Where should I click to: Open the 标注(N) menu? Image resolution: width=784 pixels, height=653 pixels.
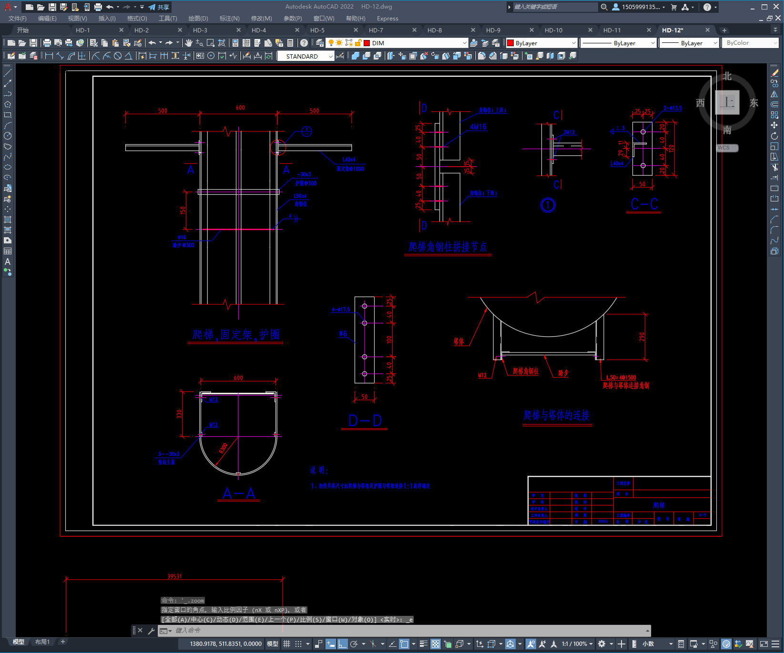click(x=230, y=19)
